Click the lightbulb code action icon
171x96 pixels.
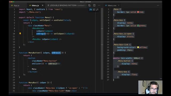pos(20,34)
